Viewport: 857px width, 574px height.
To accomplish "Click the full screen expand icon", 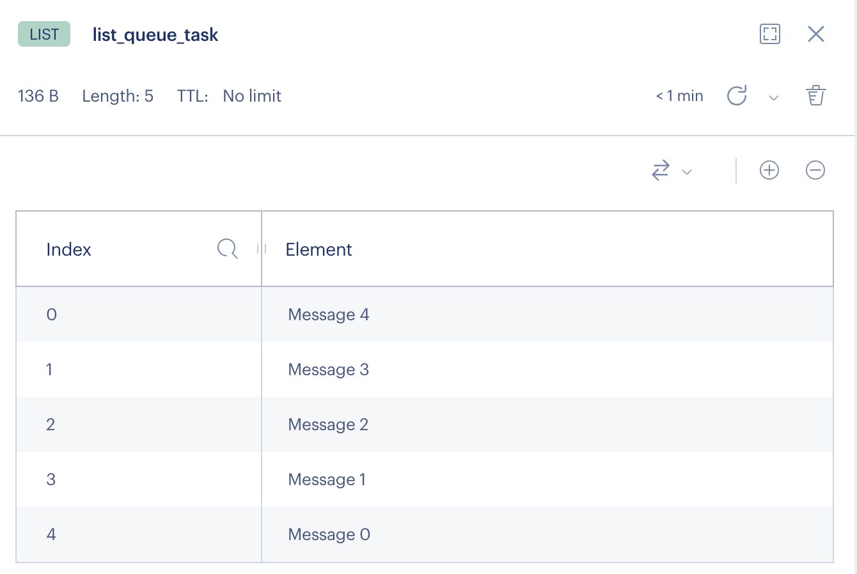I will coord(770,34).
